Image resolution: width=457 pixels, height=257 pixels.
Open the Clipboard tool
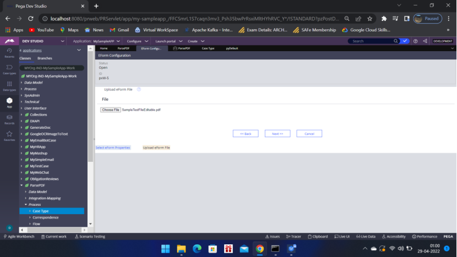[318, 236]
